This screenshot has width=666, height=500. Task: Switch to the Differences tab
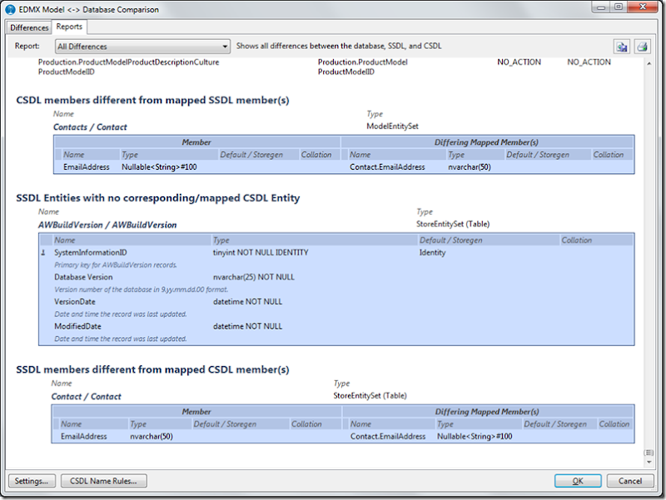[29, 27]
